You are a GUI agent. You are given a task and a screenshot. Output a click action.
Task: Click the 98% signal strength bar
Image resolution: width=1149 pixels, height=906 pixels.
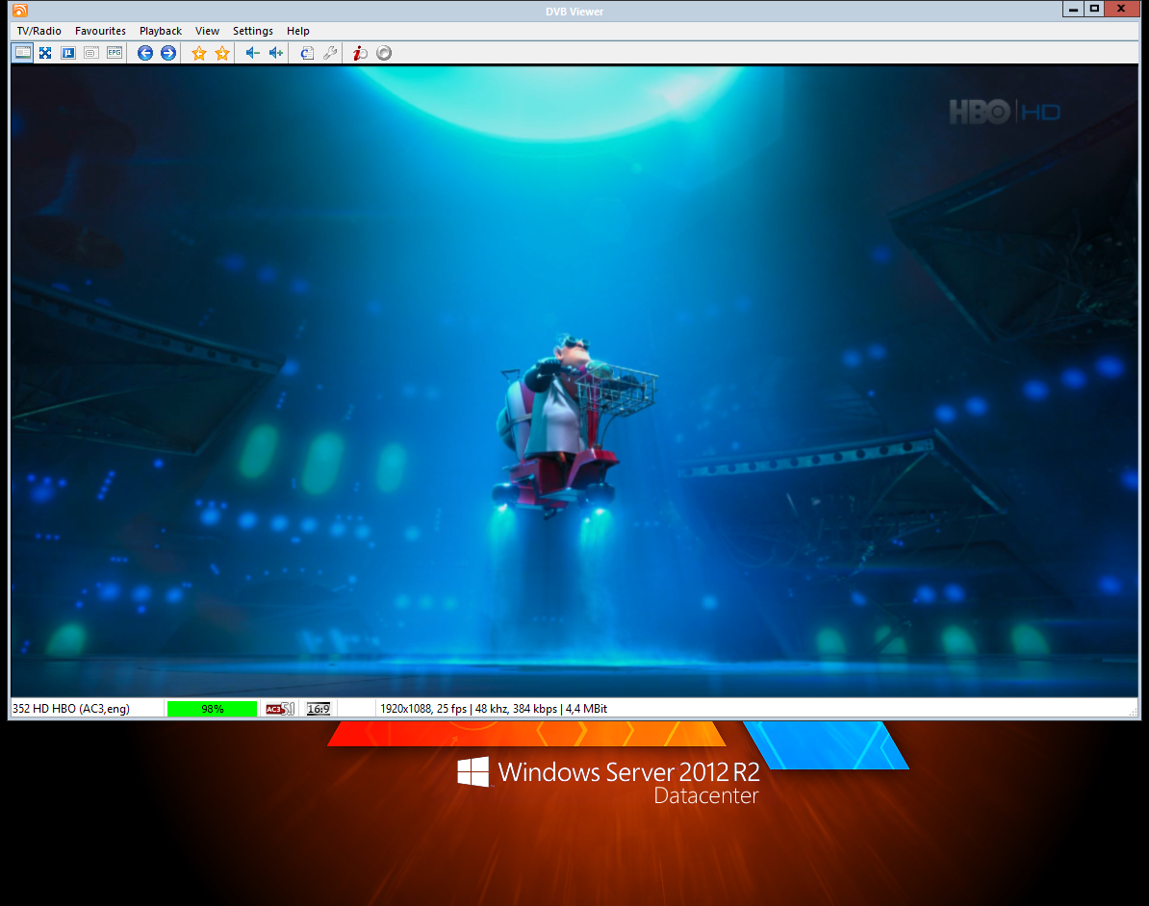click(x=213, y=709)
